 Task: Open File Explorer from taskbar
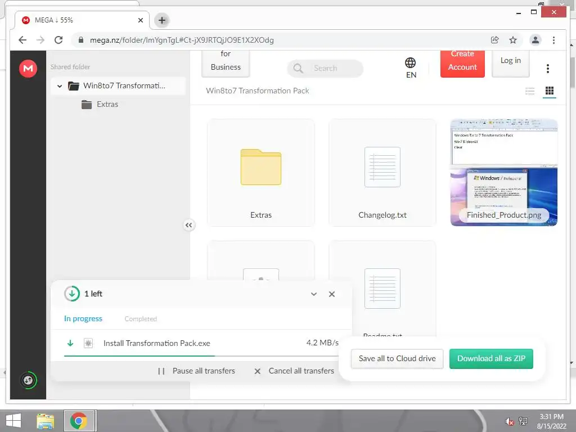click(46, 421)
